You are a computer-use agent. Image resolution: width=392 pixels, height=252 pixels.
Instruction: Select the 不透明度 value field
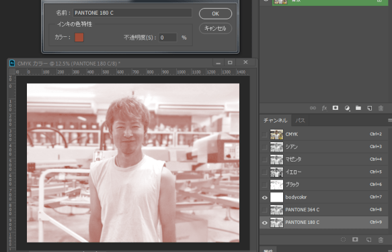click(168, 38)
